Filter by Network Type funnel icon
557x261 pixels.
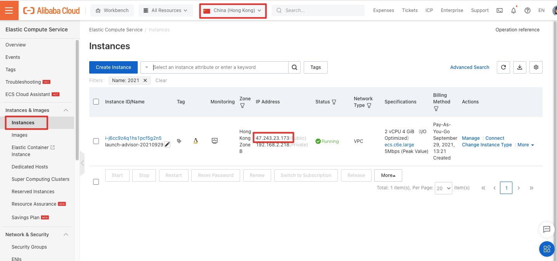click(x=369, y=105)
